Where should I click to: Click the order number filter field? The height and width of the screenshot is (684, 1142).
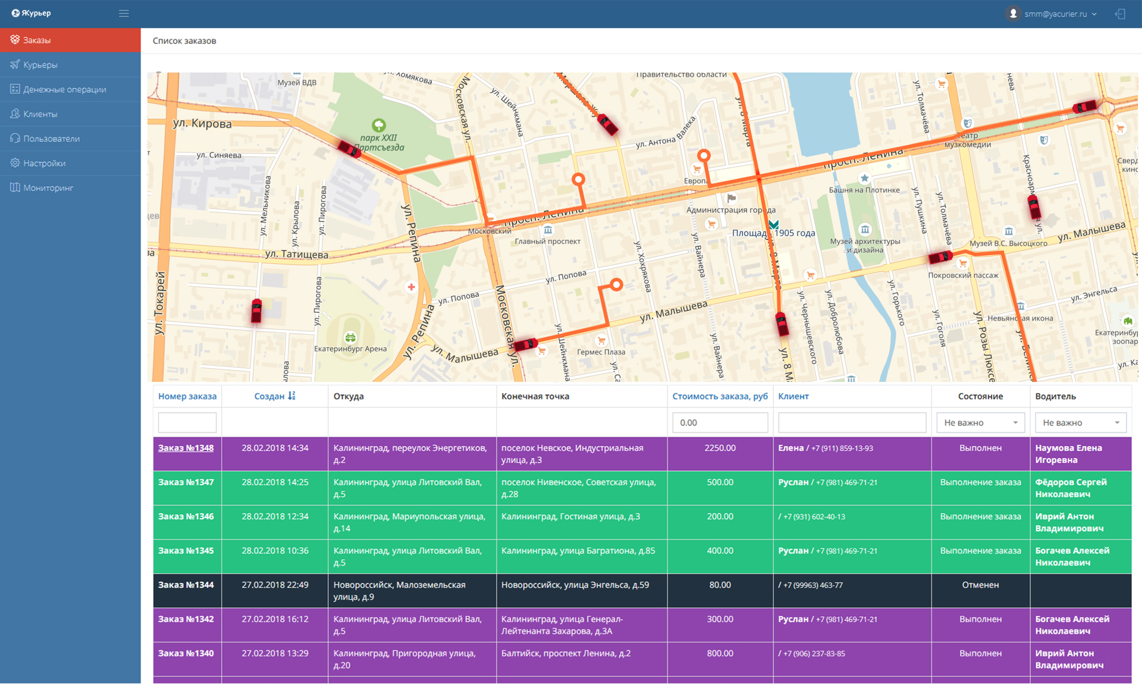point(187,422)
